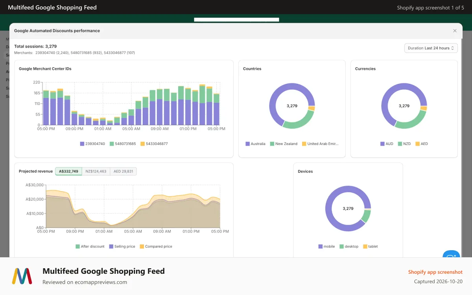Click the 220 axis label in bar chart
The height and width of the screenshot is (295, 472).
pos(37,83)
